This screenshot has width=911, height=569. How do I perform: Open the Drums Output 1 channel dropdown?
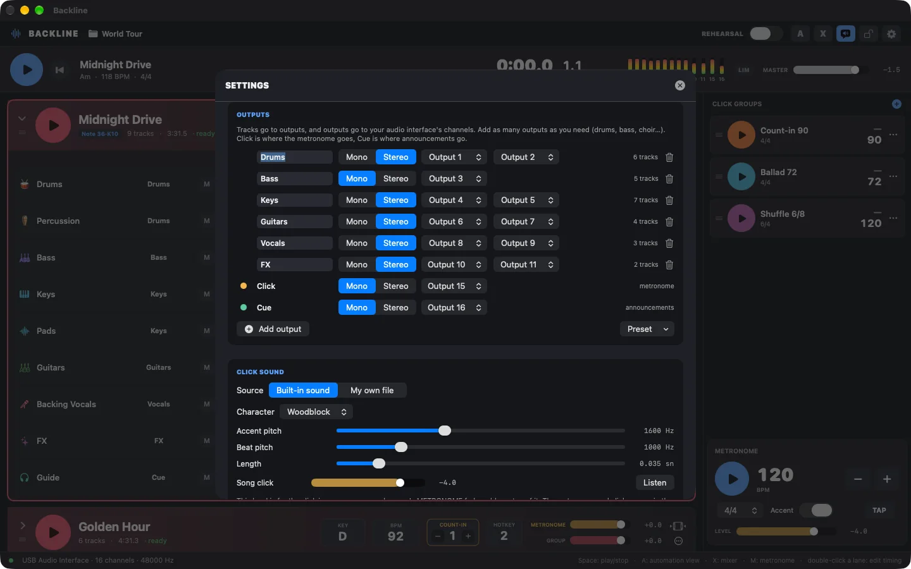point(454,157)
